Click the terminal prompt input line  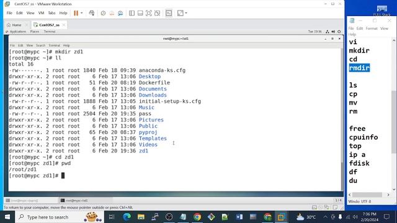(x=175, y=175)
